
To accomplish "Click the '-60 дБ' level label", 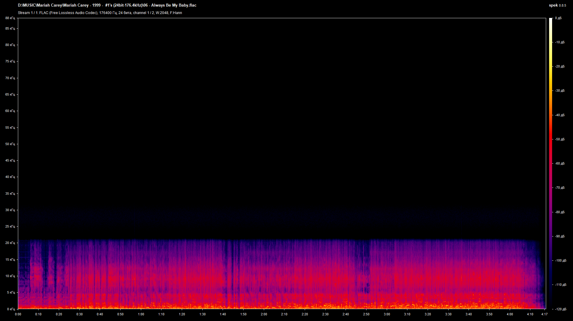I will tap(560, 164).
